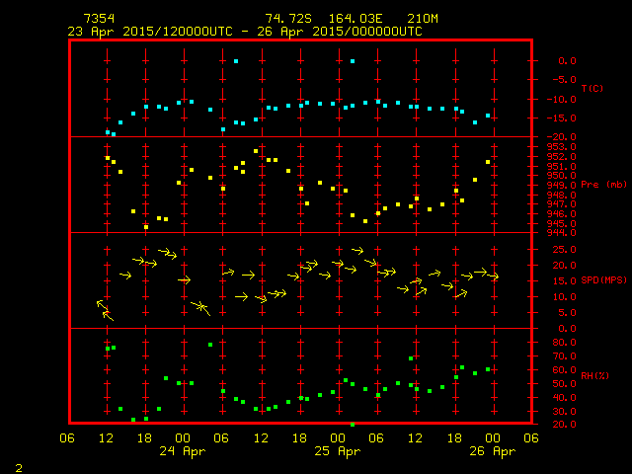The height and width of the screenshot is (474, 632).
Task: Click the lone green humidity point near 70%
Action: coord(411,358)
